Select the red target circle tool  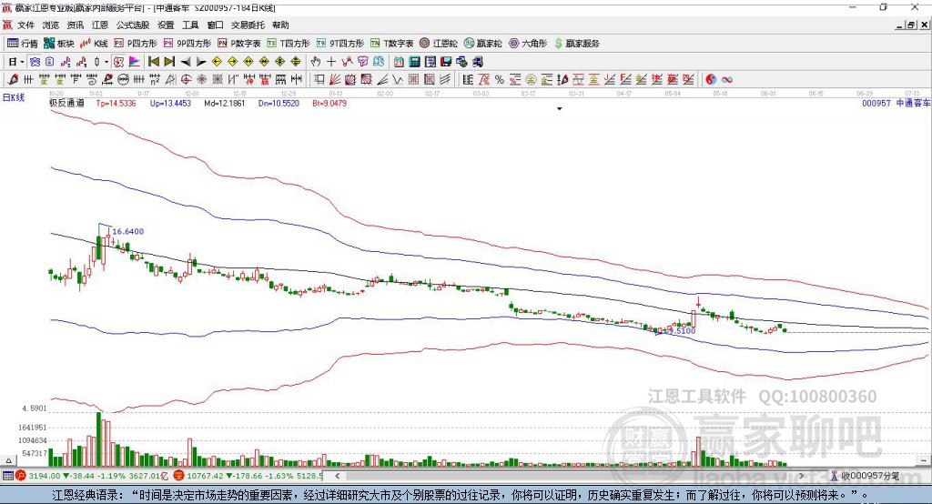click(x=186, y=80)
